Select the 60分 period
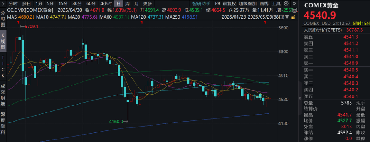370x142 pixels. [91, 3]
